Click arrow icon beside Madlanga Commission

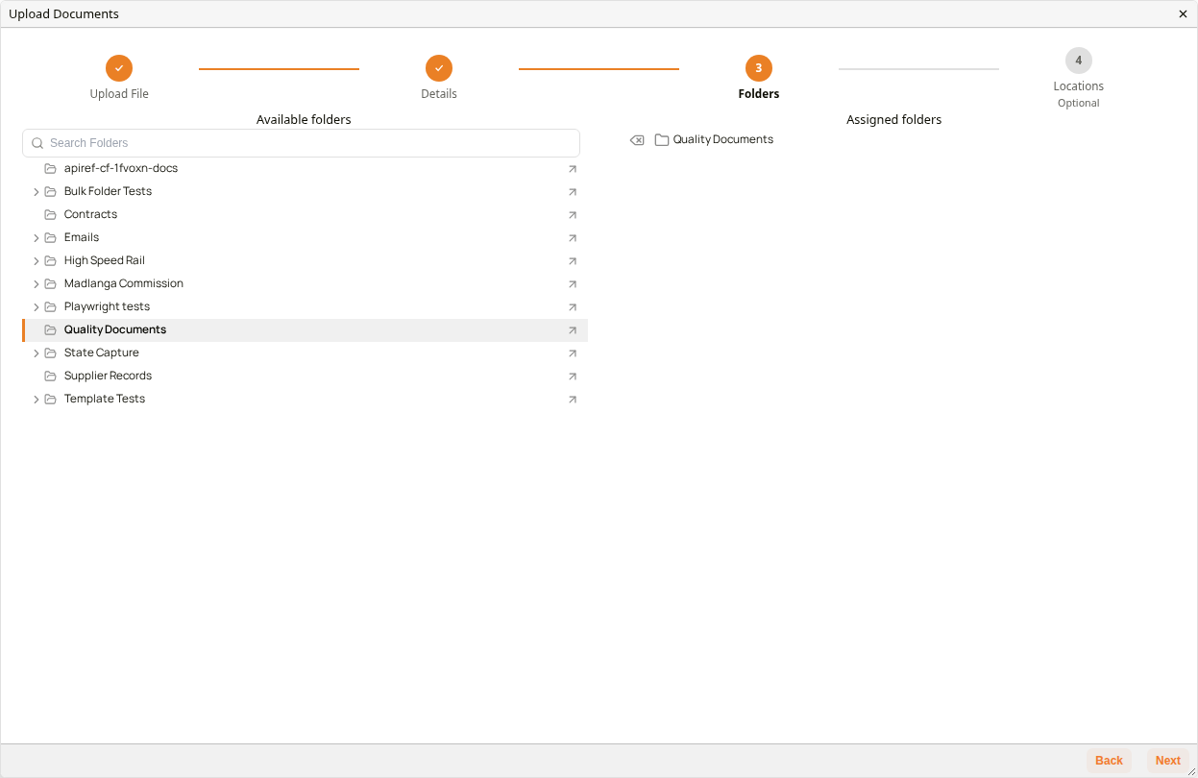[x=573, y=284]
